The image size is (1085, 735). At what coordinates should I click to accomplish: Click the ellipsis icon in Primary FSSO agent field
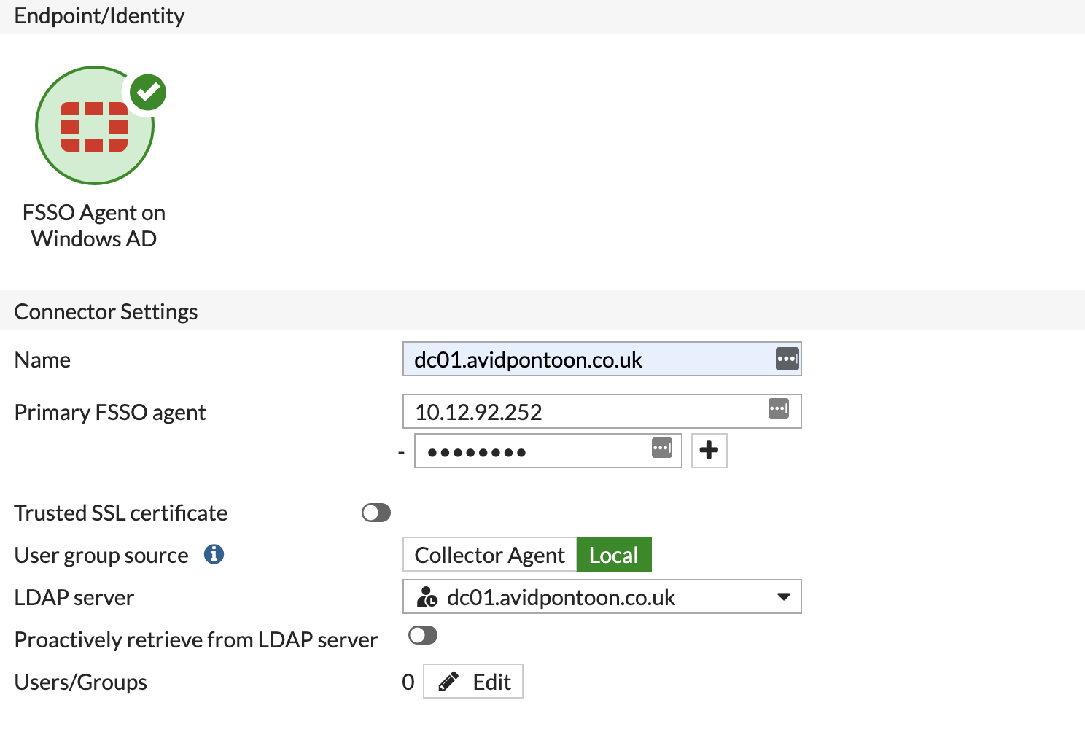[x=778, y=409]
